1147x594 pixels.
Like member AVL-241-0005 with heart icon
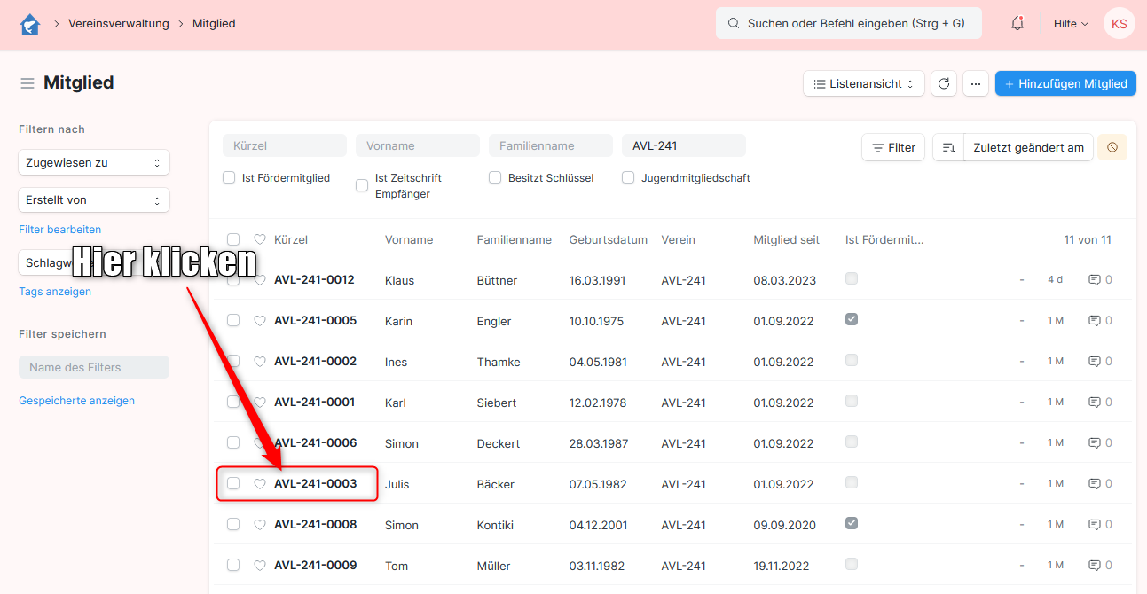[x=260, y=321]
